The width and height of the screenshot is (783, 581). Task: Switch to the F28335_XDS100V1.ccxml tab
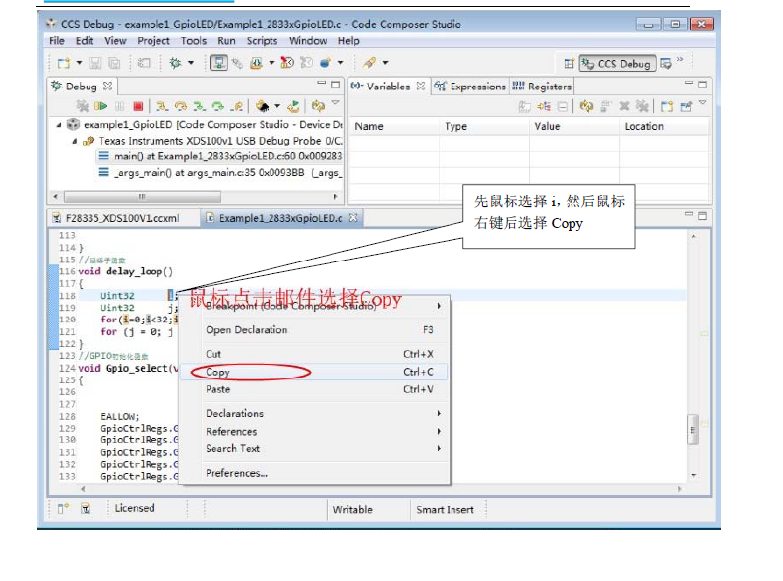pyautogui.click(x=116, y=218)
